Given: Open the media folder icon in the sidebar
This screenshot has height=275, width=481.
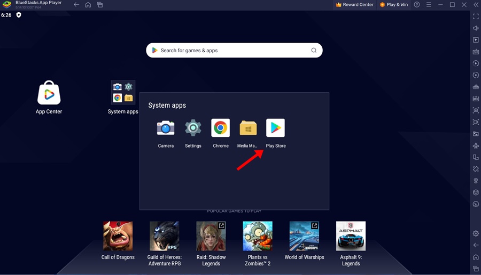Looking at the screenshot, I should (476, 134).
